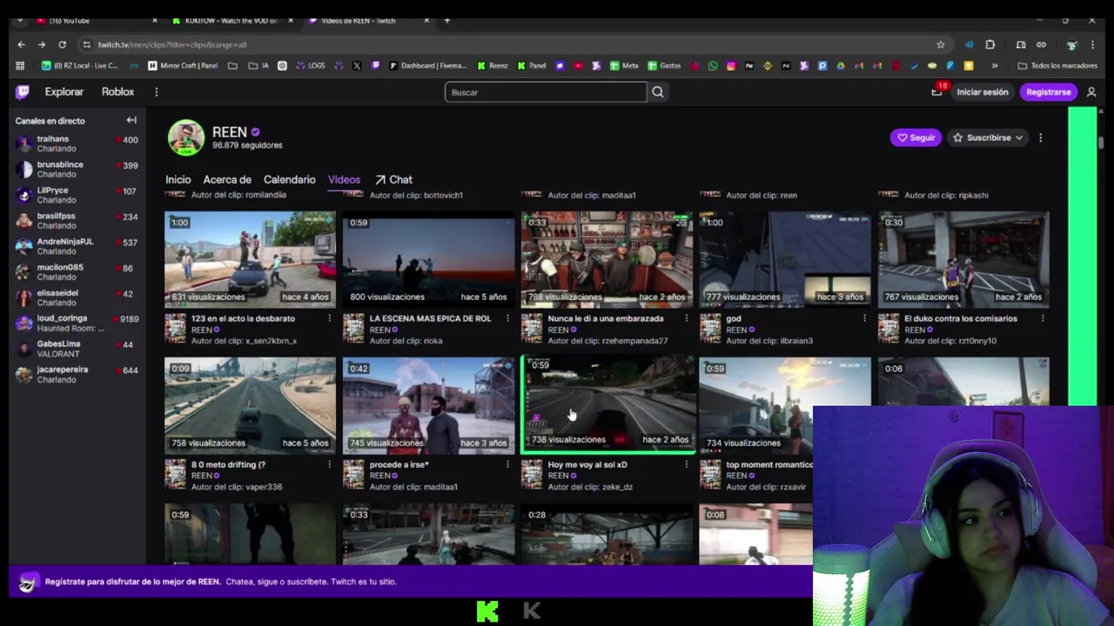This screenshot has height=626, width=1114.
Task: Open options for '123 en el acto' clip
Action: tap(329, 319)
